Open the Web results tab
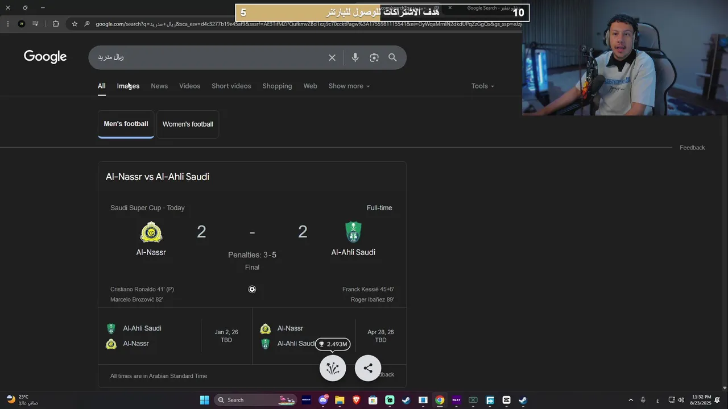 [310, 86]
